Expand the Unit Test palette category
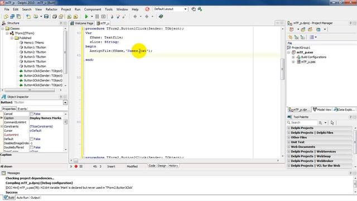Image resolution: width=357 pixels, height=201 pixels. pos(289,142)
